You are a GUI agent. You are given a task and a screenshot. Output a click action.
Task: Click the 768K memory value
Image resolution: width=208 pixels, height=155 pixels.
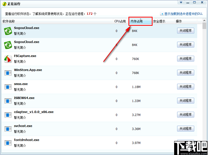(135, 73)
